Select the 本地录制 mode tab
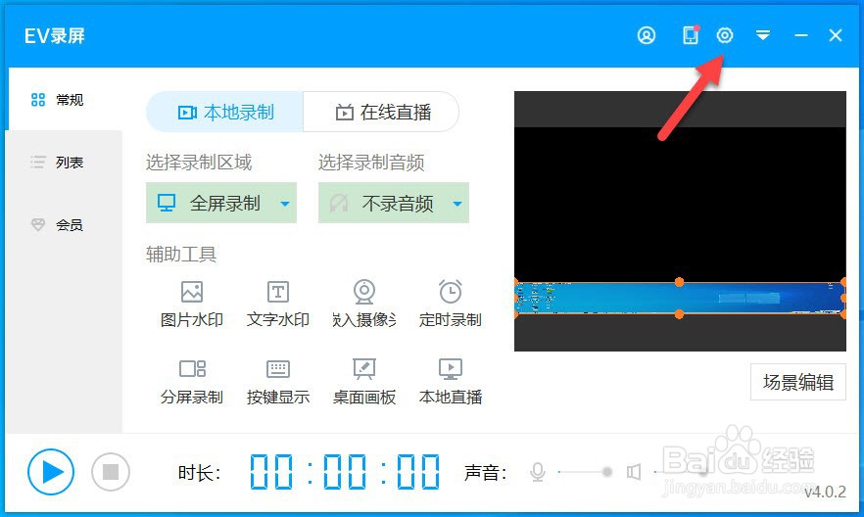The image size is (864, 517). click(x=225, y=113)
